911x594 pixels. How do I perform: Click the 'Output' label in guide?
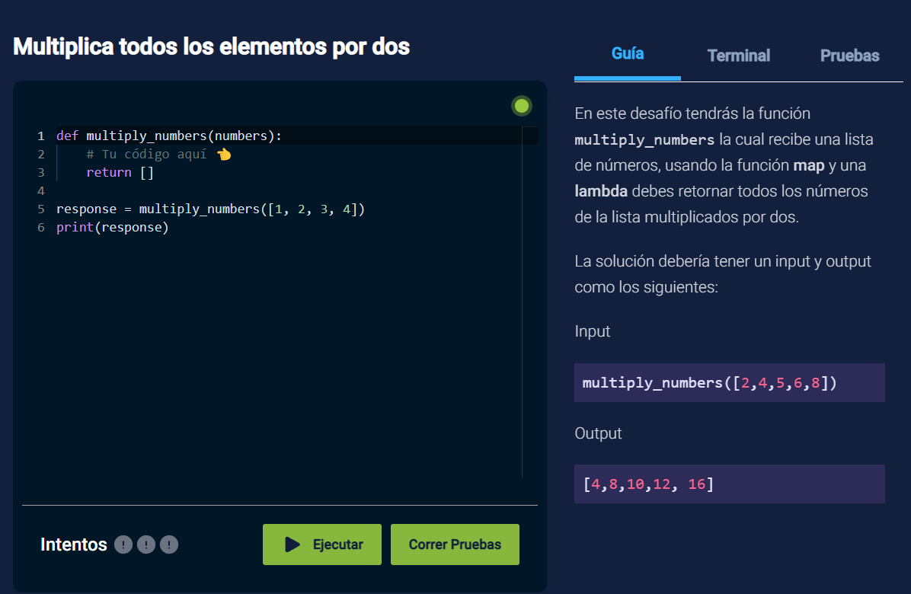click(598, 434)
